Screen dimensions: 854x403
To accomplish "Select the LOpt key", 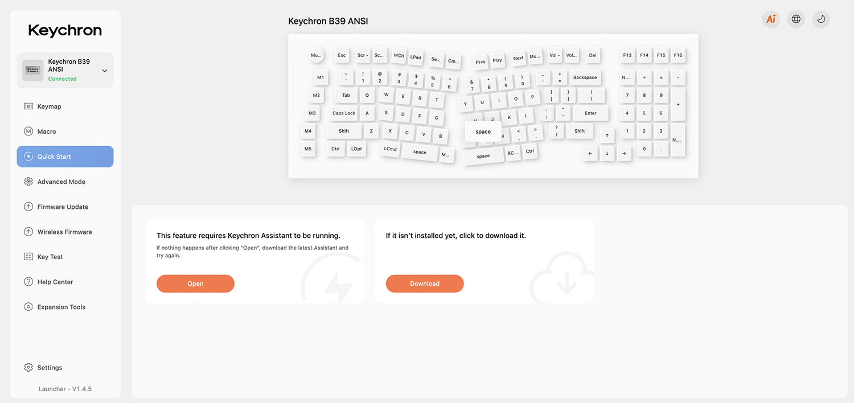I will click(356, 149).
